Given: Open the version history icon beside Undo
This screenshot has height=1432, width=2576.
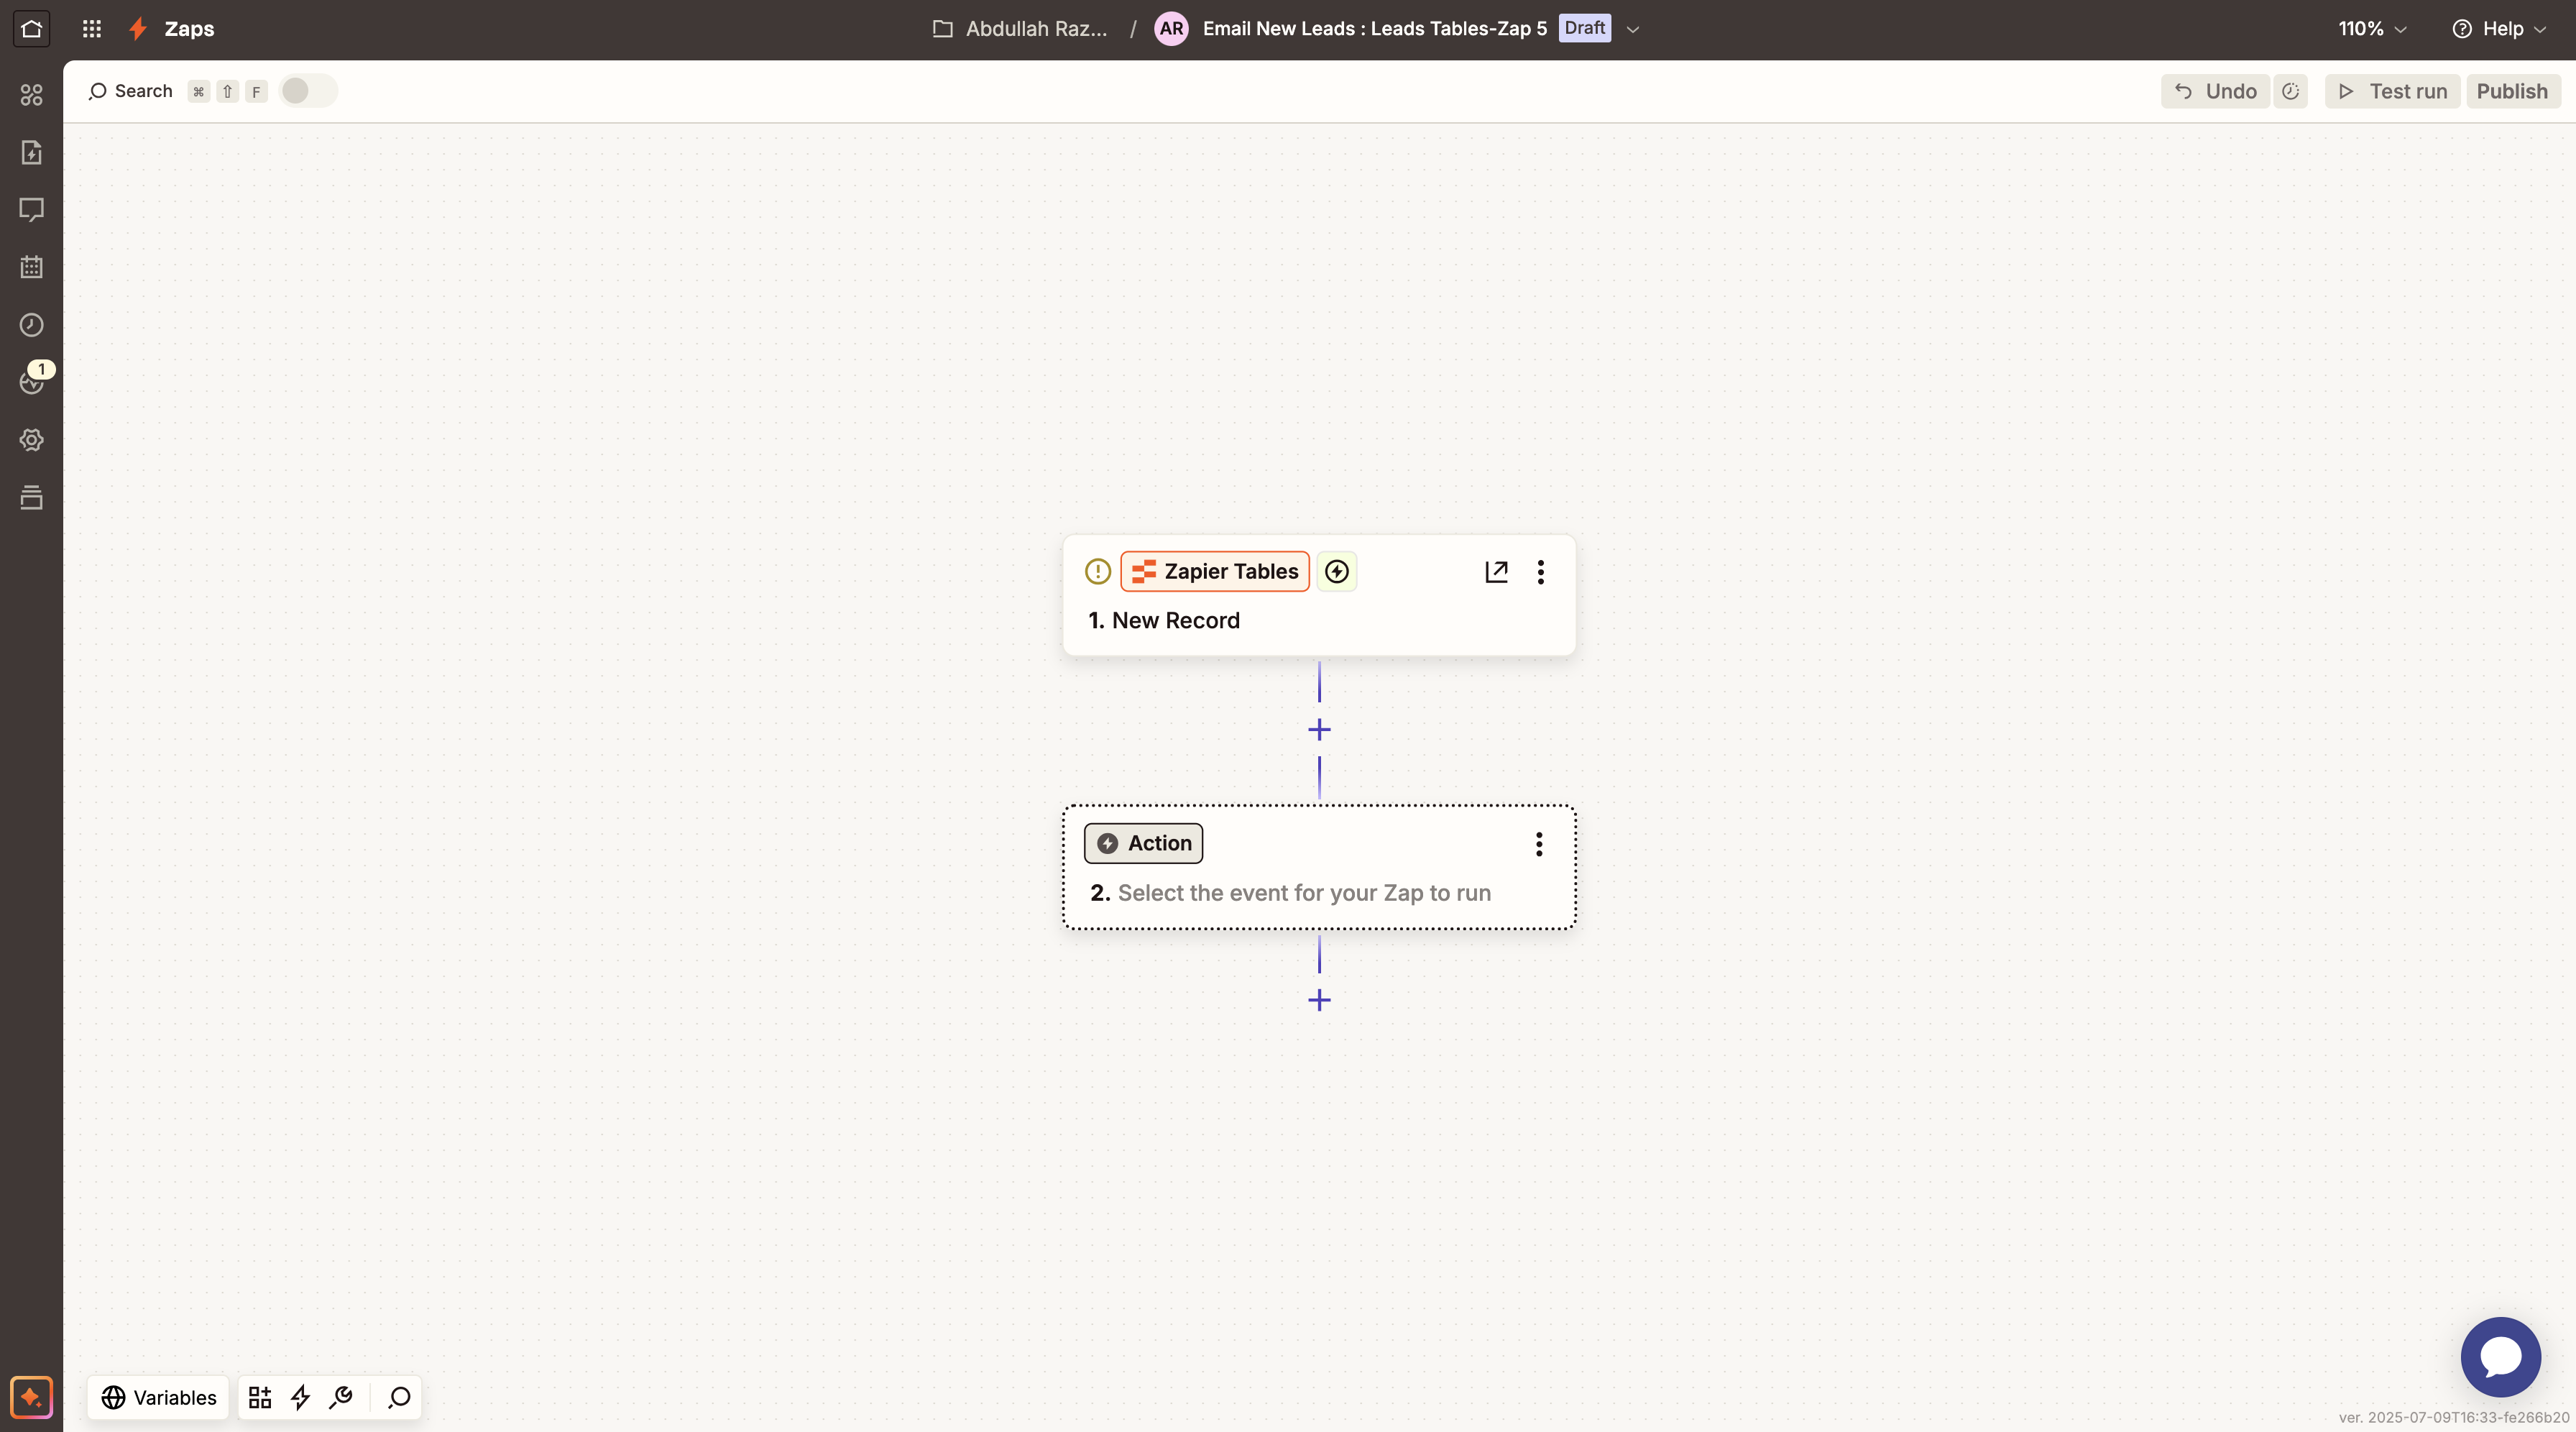Looking at the screenshot, I should pyautogui.click(x=2290, y=91).
